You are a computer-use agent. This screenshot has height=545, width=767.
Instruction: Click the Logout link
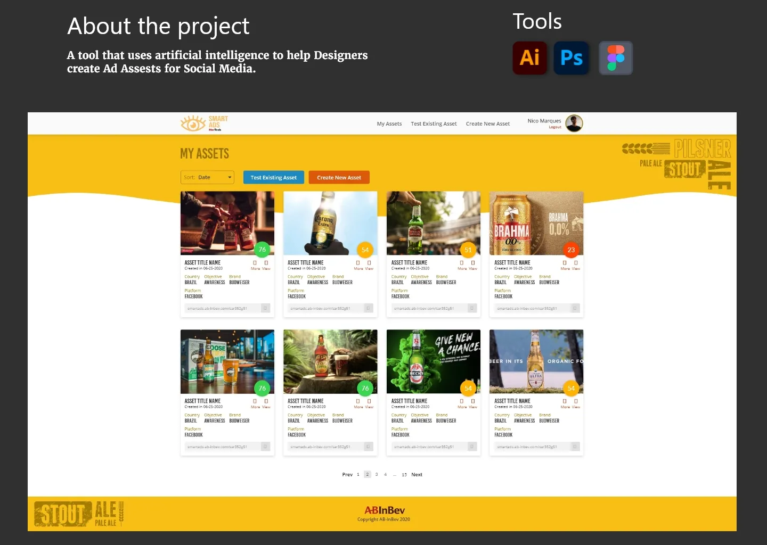pos(555,127)
